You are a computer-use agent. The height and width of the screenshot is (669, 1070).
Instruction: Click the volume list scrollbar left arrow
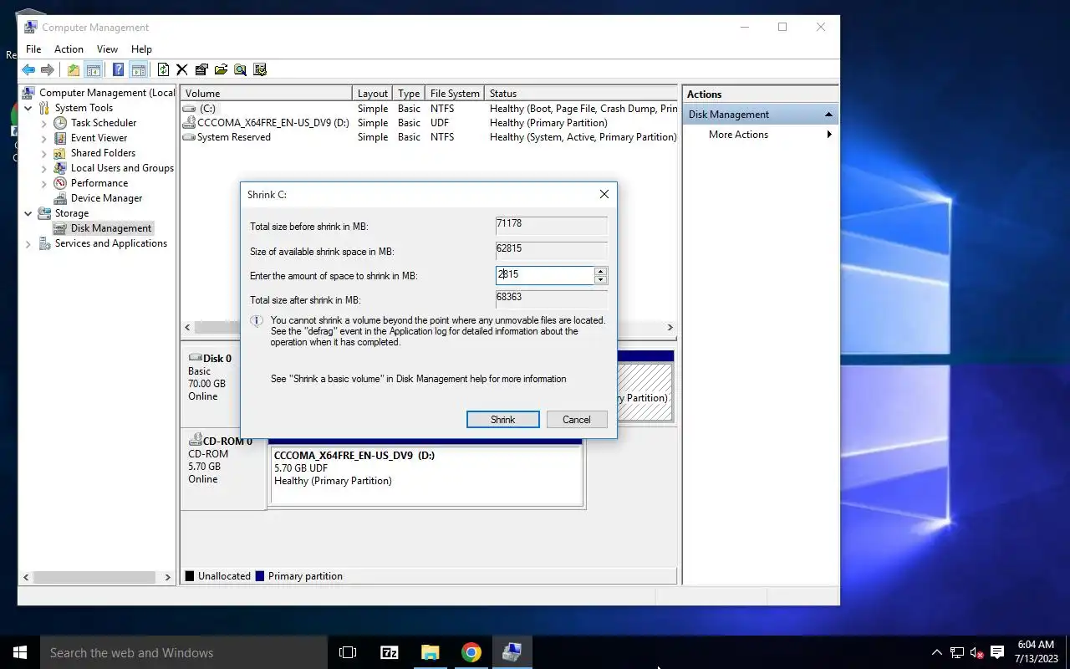pyautogui.click(x=187, y=327)
